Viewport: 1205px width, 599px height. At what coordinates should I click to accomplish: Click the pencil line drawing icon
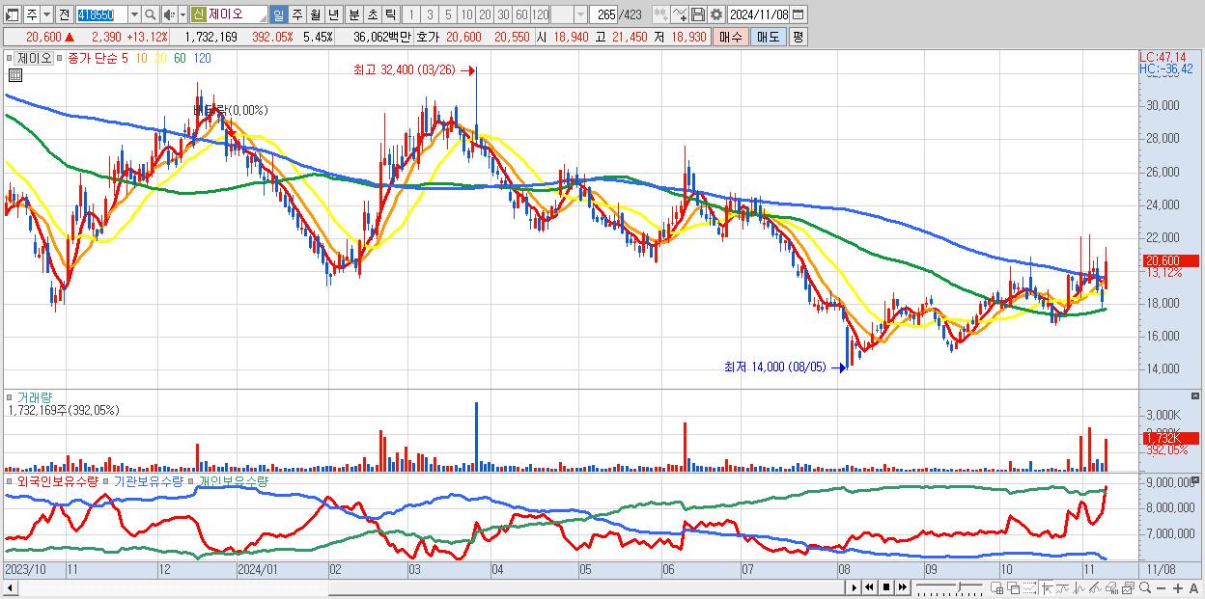pos(1095,587)
